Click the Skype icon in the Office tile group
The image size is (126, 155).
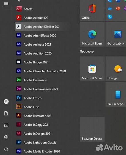pos(110,17)
